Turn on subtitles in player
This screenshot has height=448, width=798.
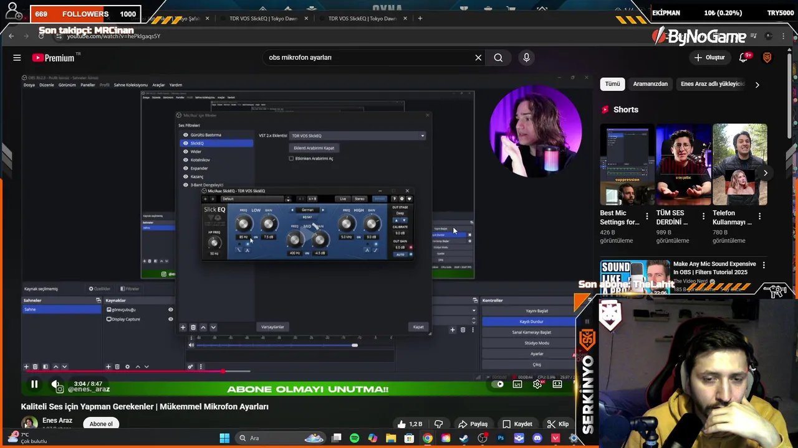tap(517, 385)
